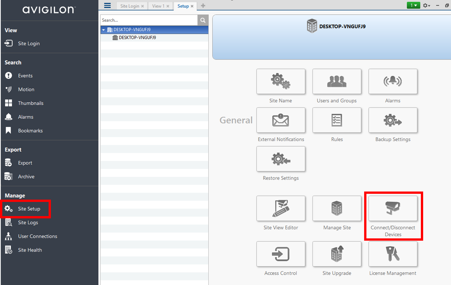Collapse the DESKTOP-VNGUFJ9 site tree node

click(103, 30)
